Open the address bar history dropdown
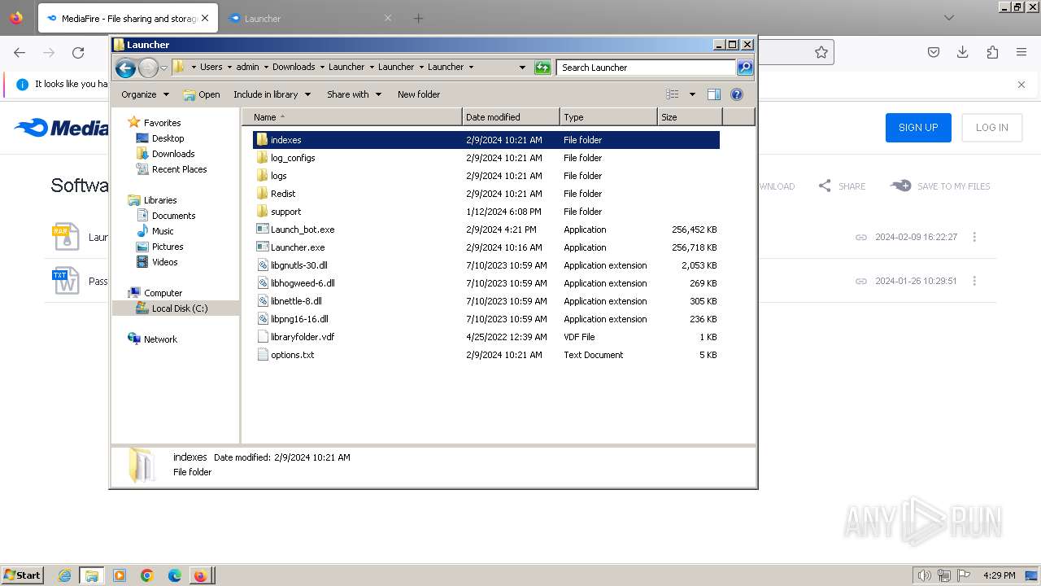1041x586 pixels. pyautogui.click(x=522, y=68)
